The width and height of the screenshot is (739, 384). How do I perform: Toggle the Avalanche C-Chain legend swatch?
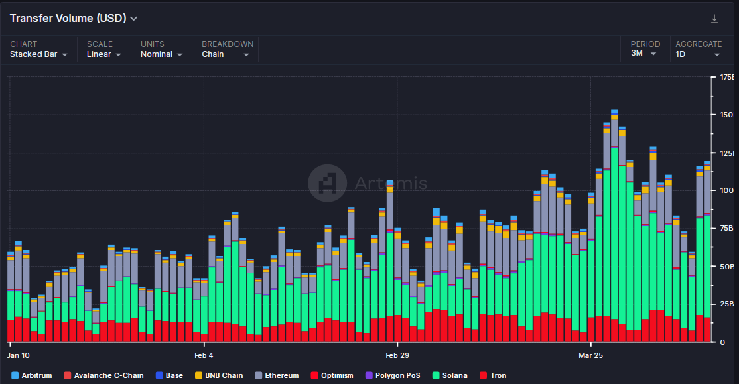[68, 375]
